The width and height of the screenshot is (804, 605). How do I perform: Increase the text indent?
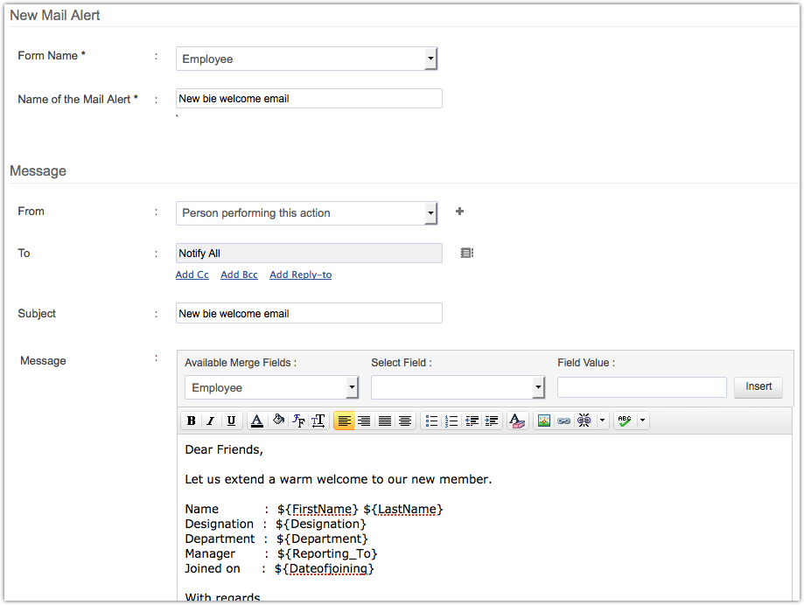pos(492,421)
